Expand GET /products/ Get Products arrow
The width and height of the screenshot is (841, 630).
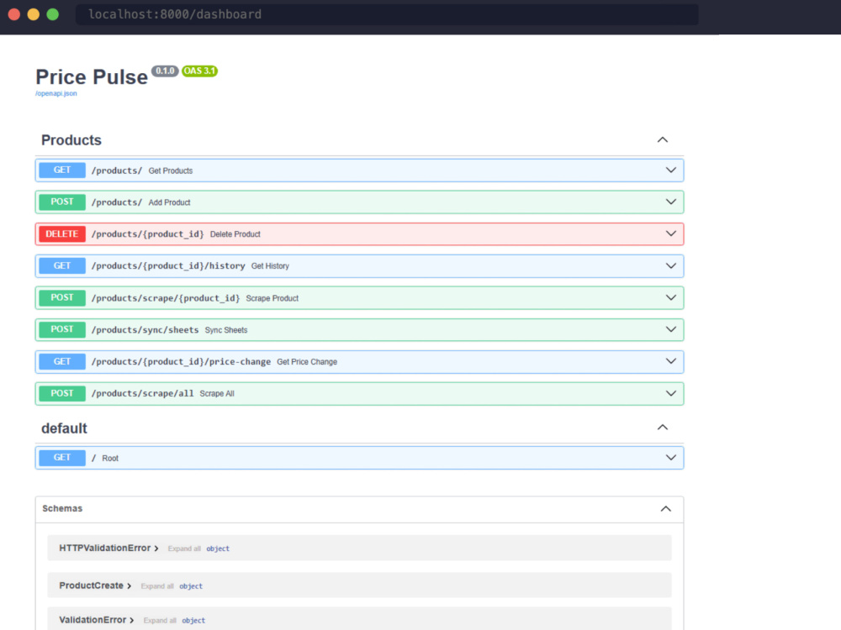coord(670,171)
